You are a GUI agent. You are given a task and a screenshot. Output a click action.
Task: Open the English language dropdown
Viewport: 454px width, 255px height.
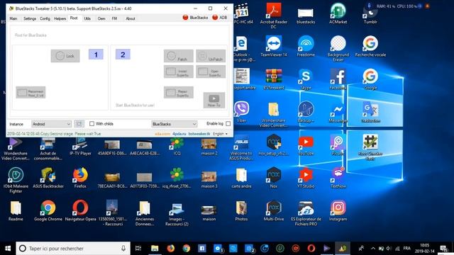tap(221, 134)
